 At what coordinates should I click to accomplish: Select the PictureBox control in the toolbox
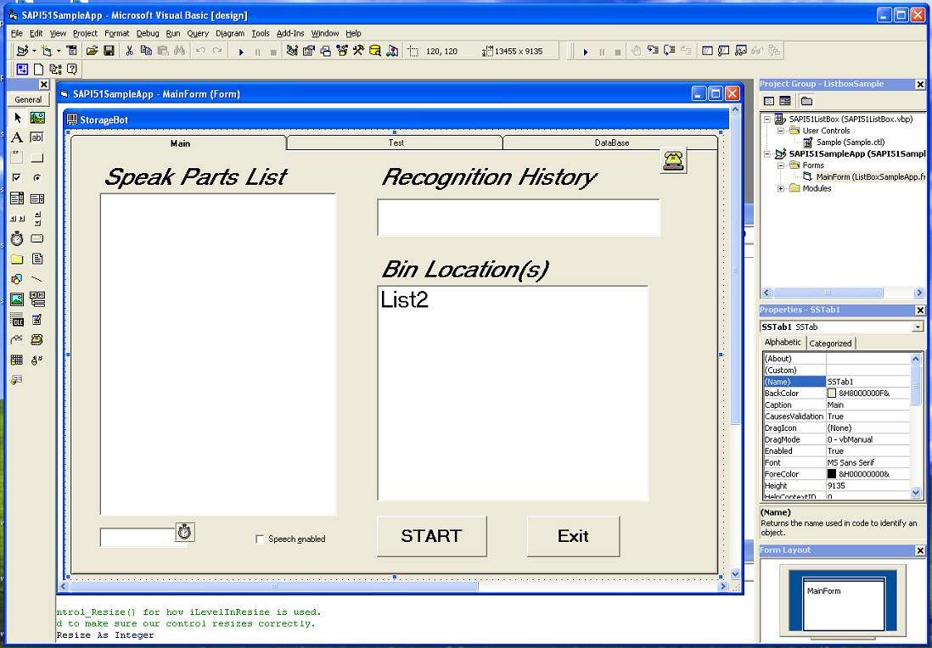36,118
